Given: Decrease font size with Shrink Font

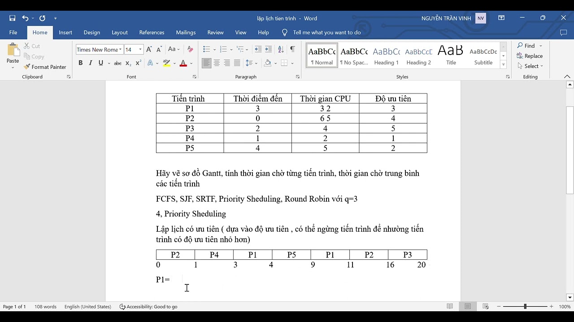Looking at the screenshot, I should pyautogui.click(x=159, y=50).
